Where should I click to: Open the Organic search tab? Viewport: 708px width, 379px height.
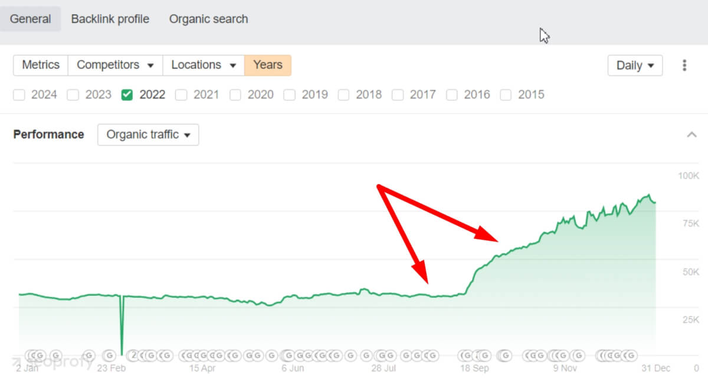coord(208,19)
